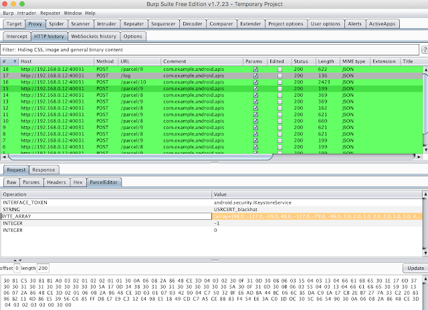Switch to WebSockets history sub-tab
The width and height of the screenshot is (428, 310).
click(94, 36)
